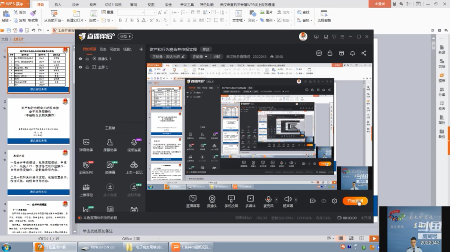
Task: Open the 设计 Design ribbon tab
Action: (x=75, y=5)
